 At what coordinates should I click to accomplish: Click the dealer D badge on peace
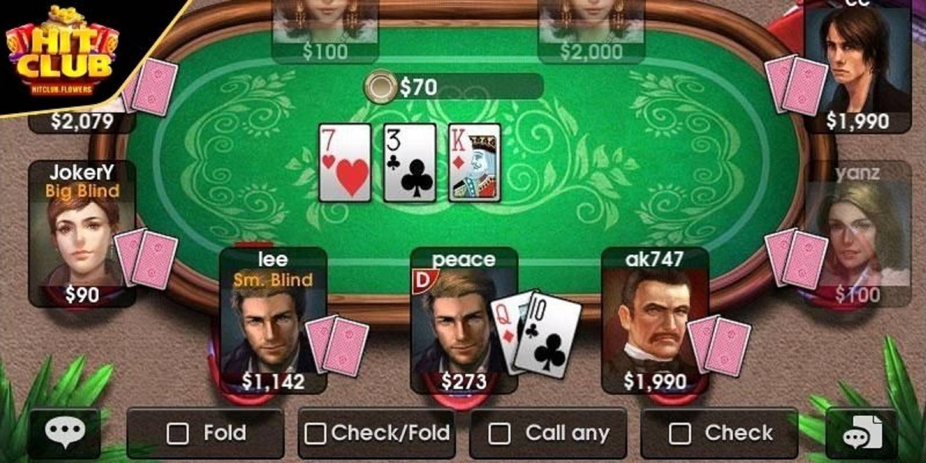pos(423,281)
